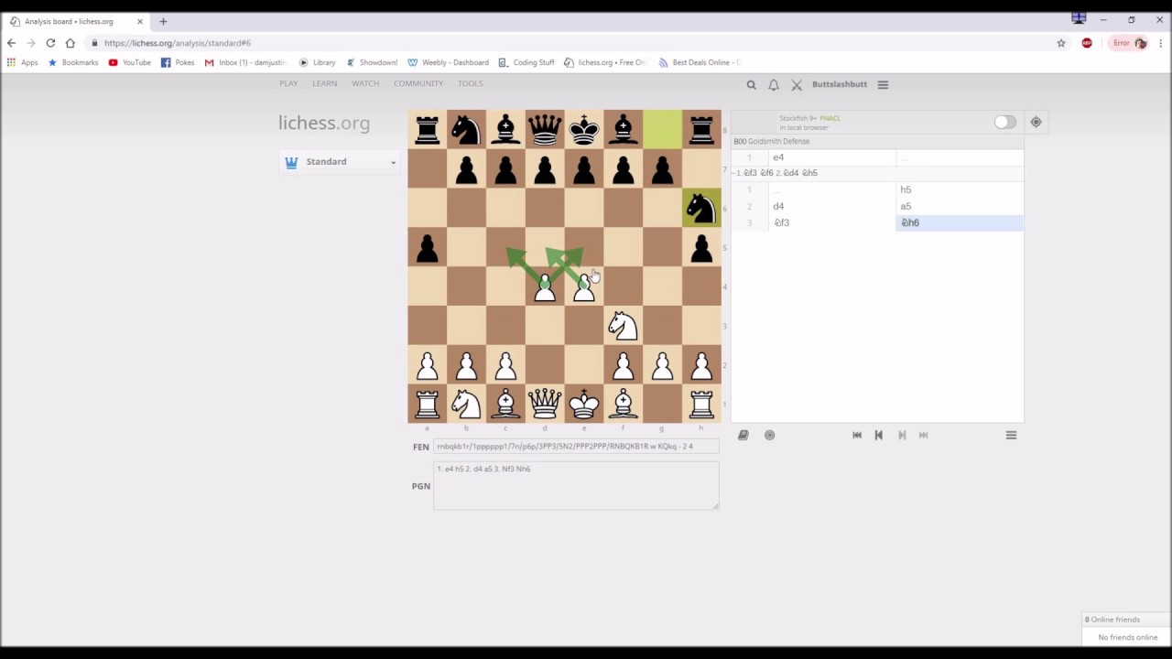Image resolution: width=1172 pixels, height=659 pixels.
Task: Jump to the last move
Action: click(x=924, y=436)
